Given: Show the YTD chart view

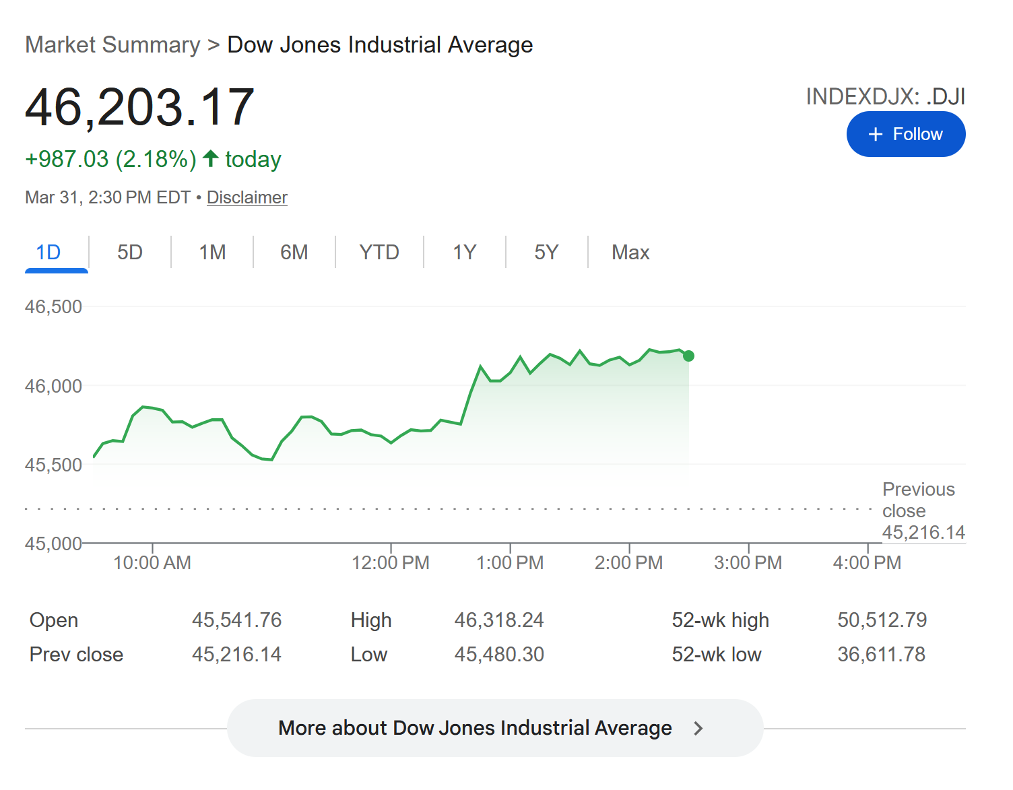Looking at the screenshot, I should (x=379, y=253).
